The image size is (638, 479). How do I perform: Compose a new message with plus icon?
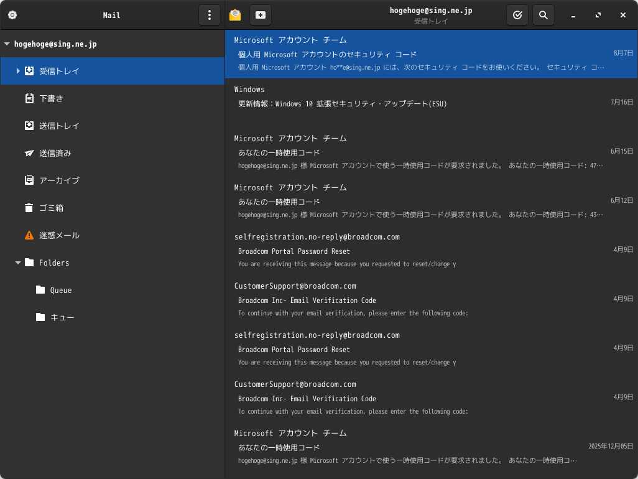261,15
